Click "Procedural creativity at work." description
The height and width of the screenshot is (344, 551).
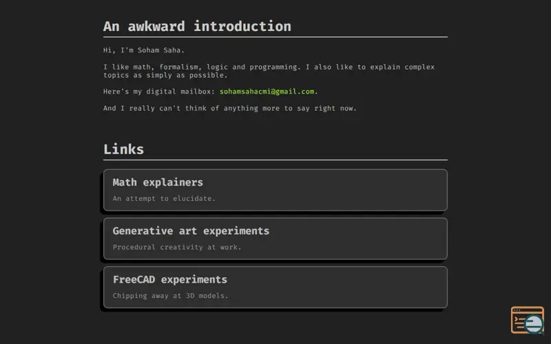point(177,247)
